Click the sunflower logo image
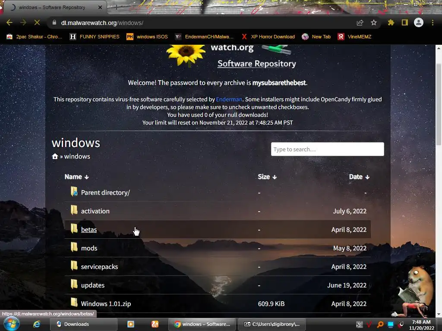 click(x=186, y=56)
